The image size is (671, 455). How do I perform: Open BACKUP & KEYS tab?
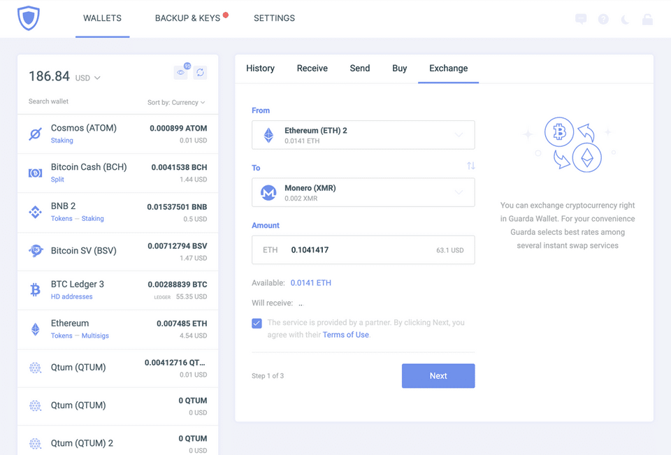click(187, 18)
